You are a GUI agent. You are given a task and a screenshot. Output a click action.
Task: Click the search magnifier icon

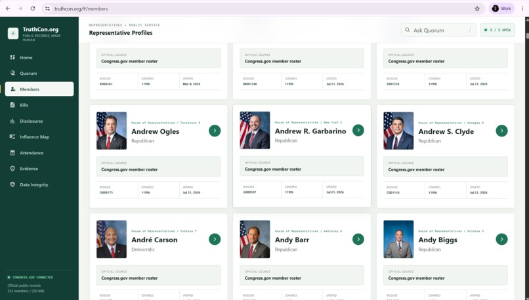407,30
